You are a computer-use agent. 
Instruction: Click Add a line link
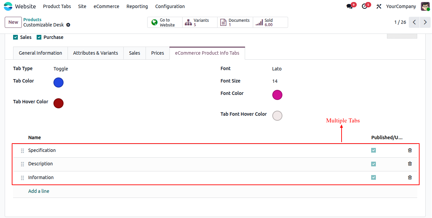39,191
